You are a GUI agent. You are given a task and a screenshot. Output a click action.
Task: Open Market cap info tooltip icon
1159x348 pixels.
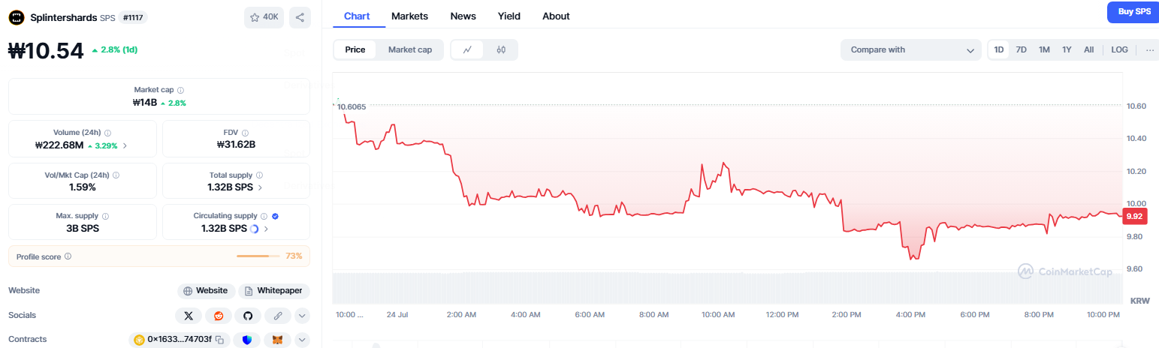click(x=181, y=90)
